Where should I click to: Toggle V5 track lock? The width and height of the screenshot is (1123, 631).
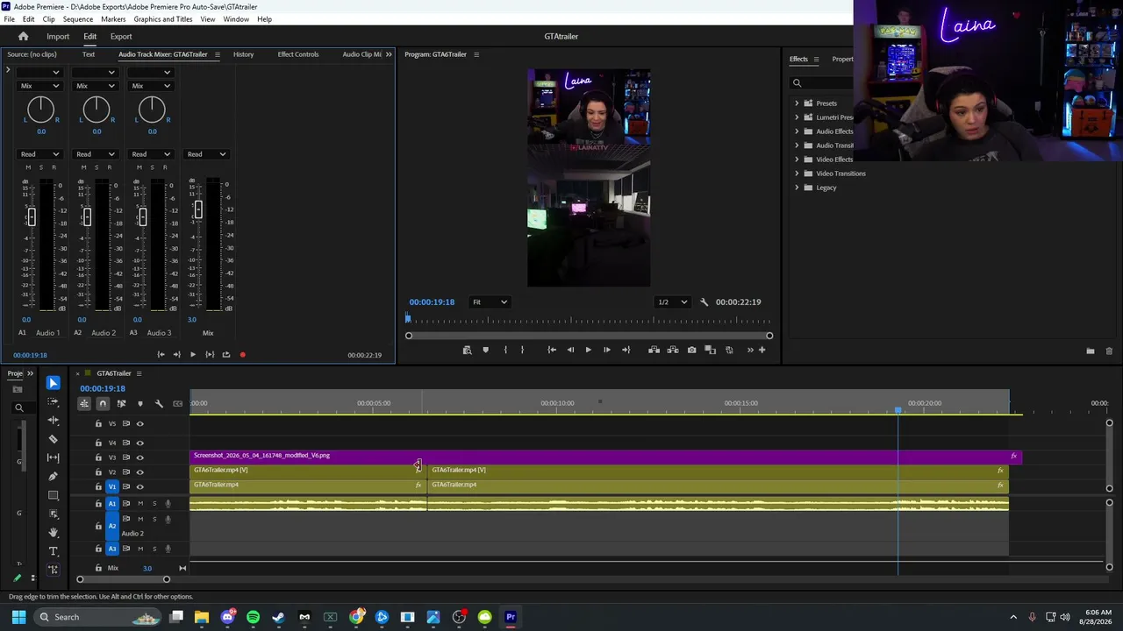point(97,424)
